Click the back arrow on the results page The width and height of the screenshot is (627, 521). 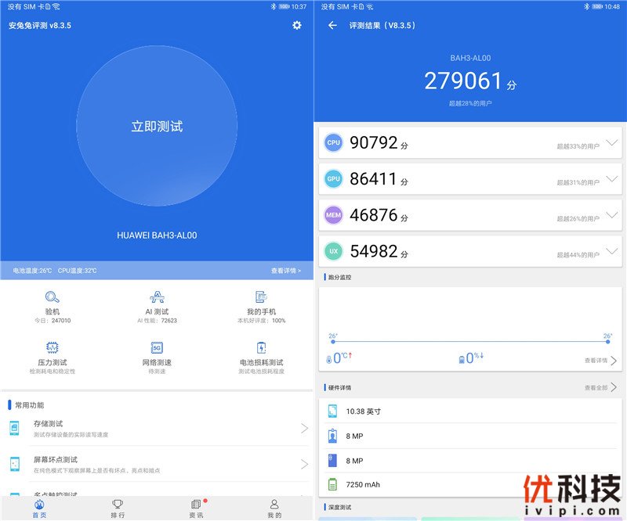[332, 25]
